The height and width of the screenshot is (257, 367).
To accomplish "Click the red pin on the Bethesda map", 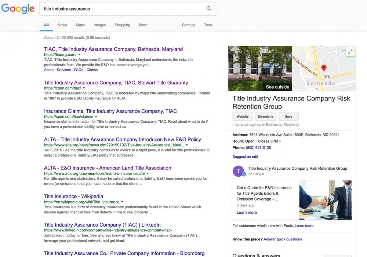I will pyautogui.click(x=324, y=68).
